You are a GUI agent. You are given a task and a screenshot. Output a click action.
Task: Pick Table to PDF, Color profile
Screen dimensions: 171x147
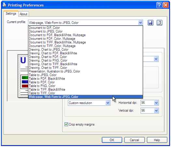(x=85, y=82)
